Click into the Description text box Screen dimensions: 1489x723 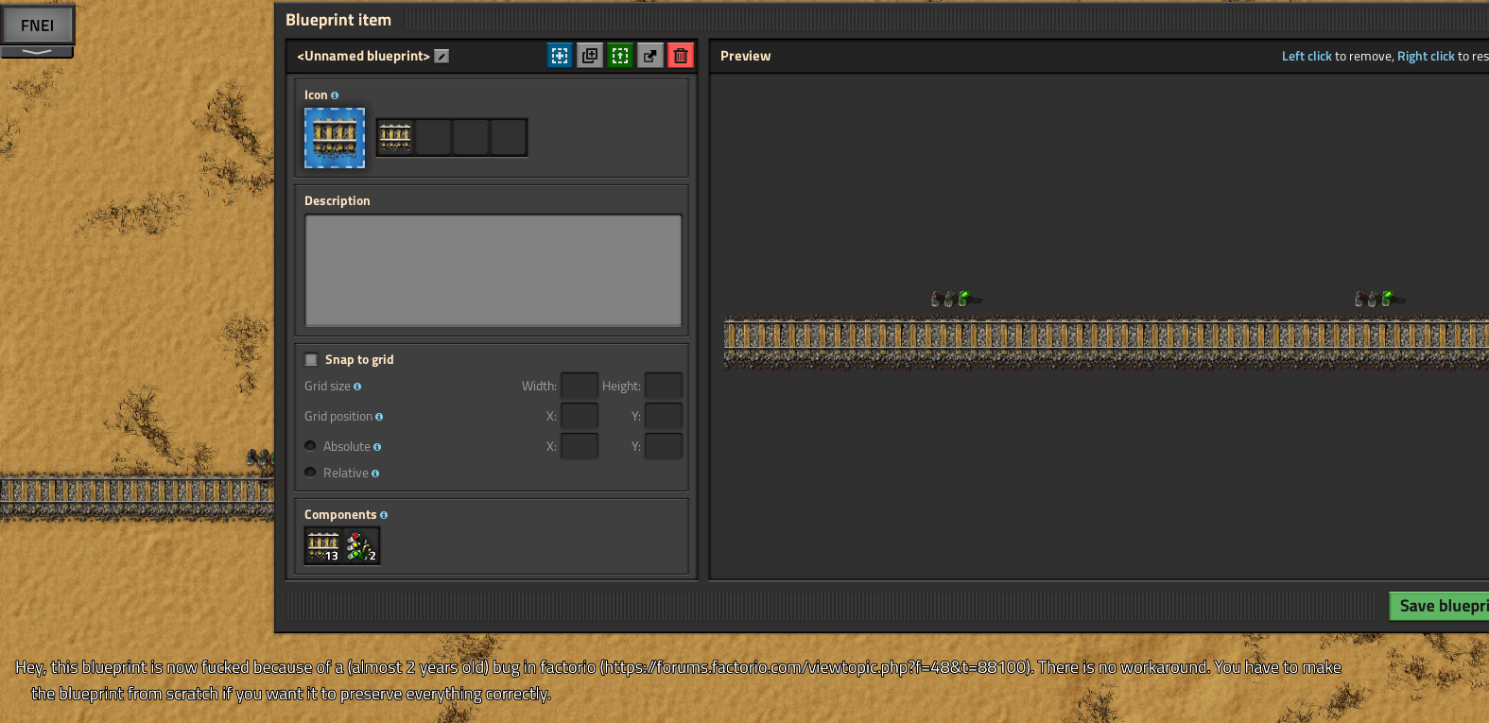click(493, 271)
